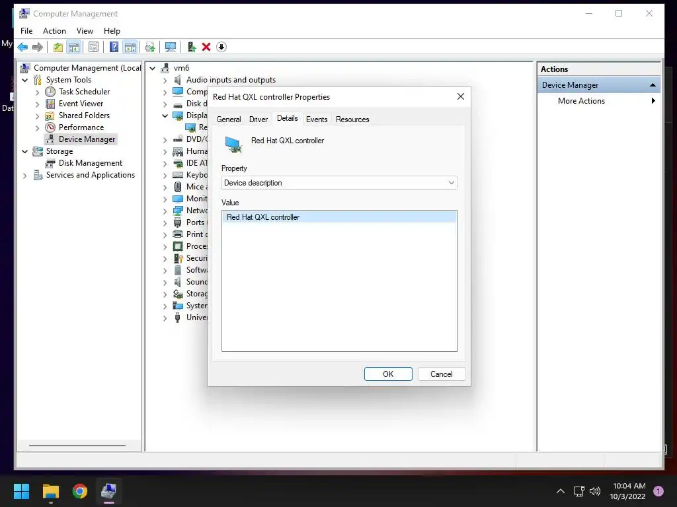Screen dimensions: 677x507
Task: Open the clock showing 10:04 AM
Action: [627, 491]
